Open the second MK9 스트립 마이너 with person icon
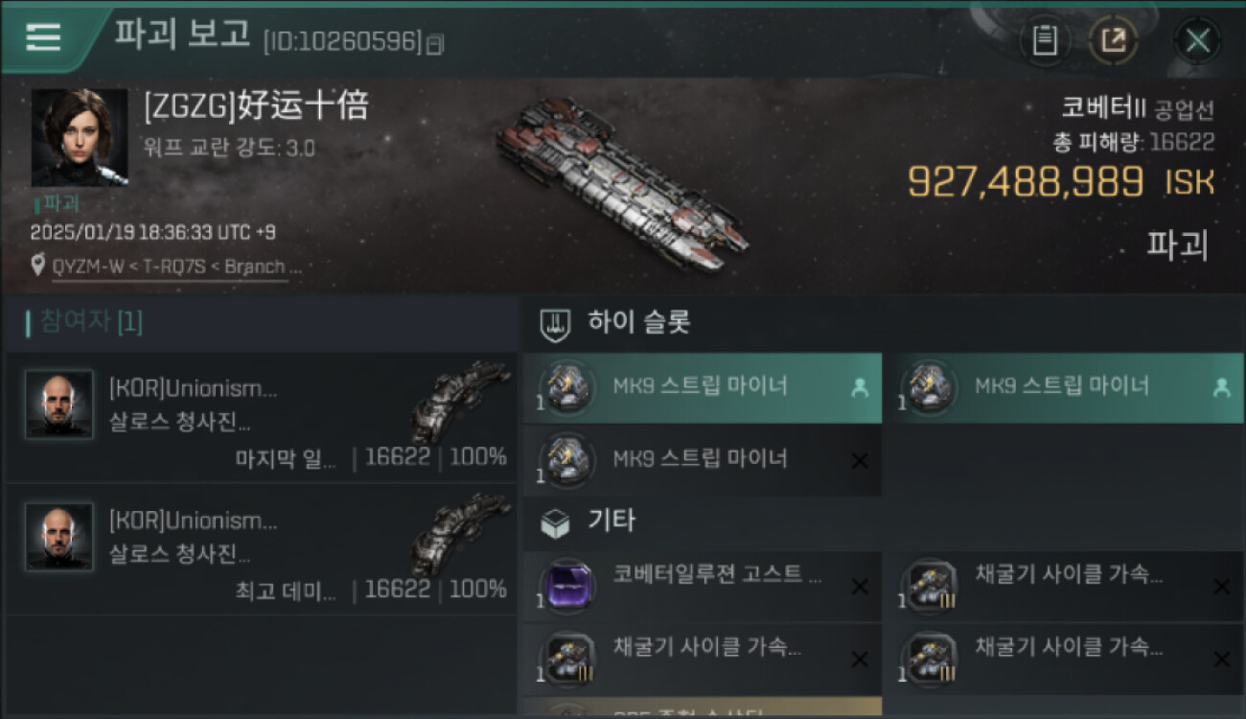1246x719 pixels. [1066, 387]
